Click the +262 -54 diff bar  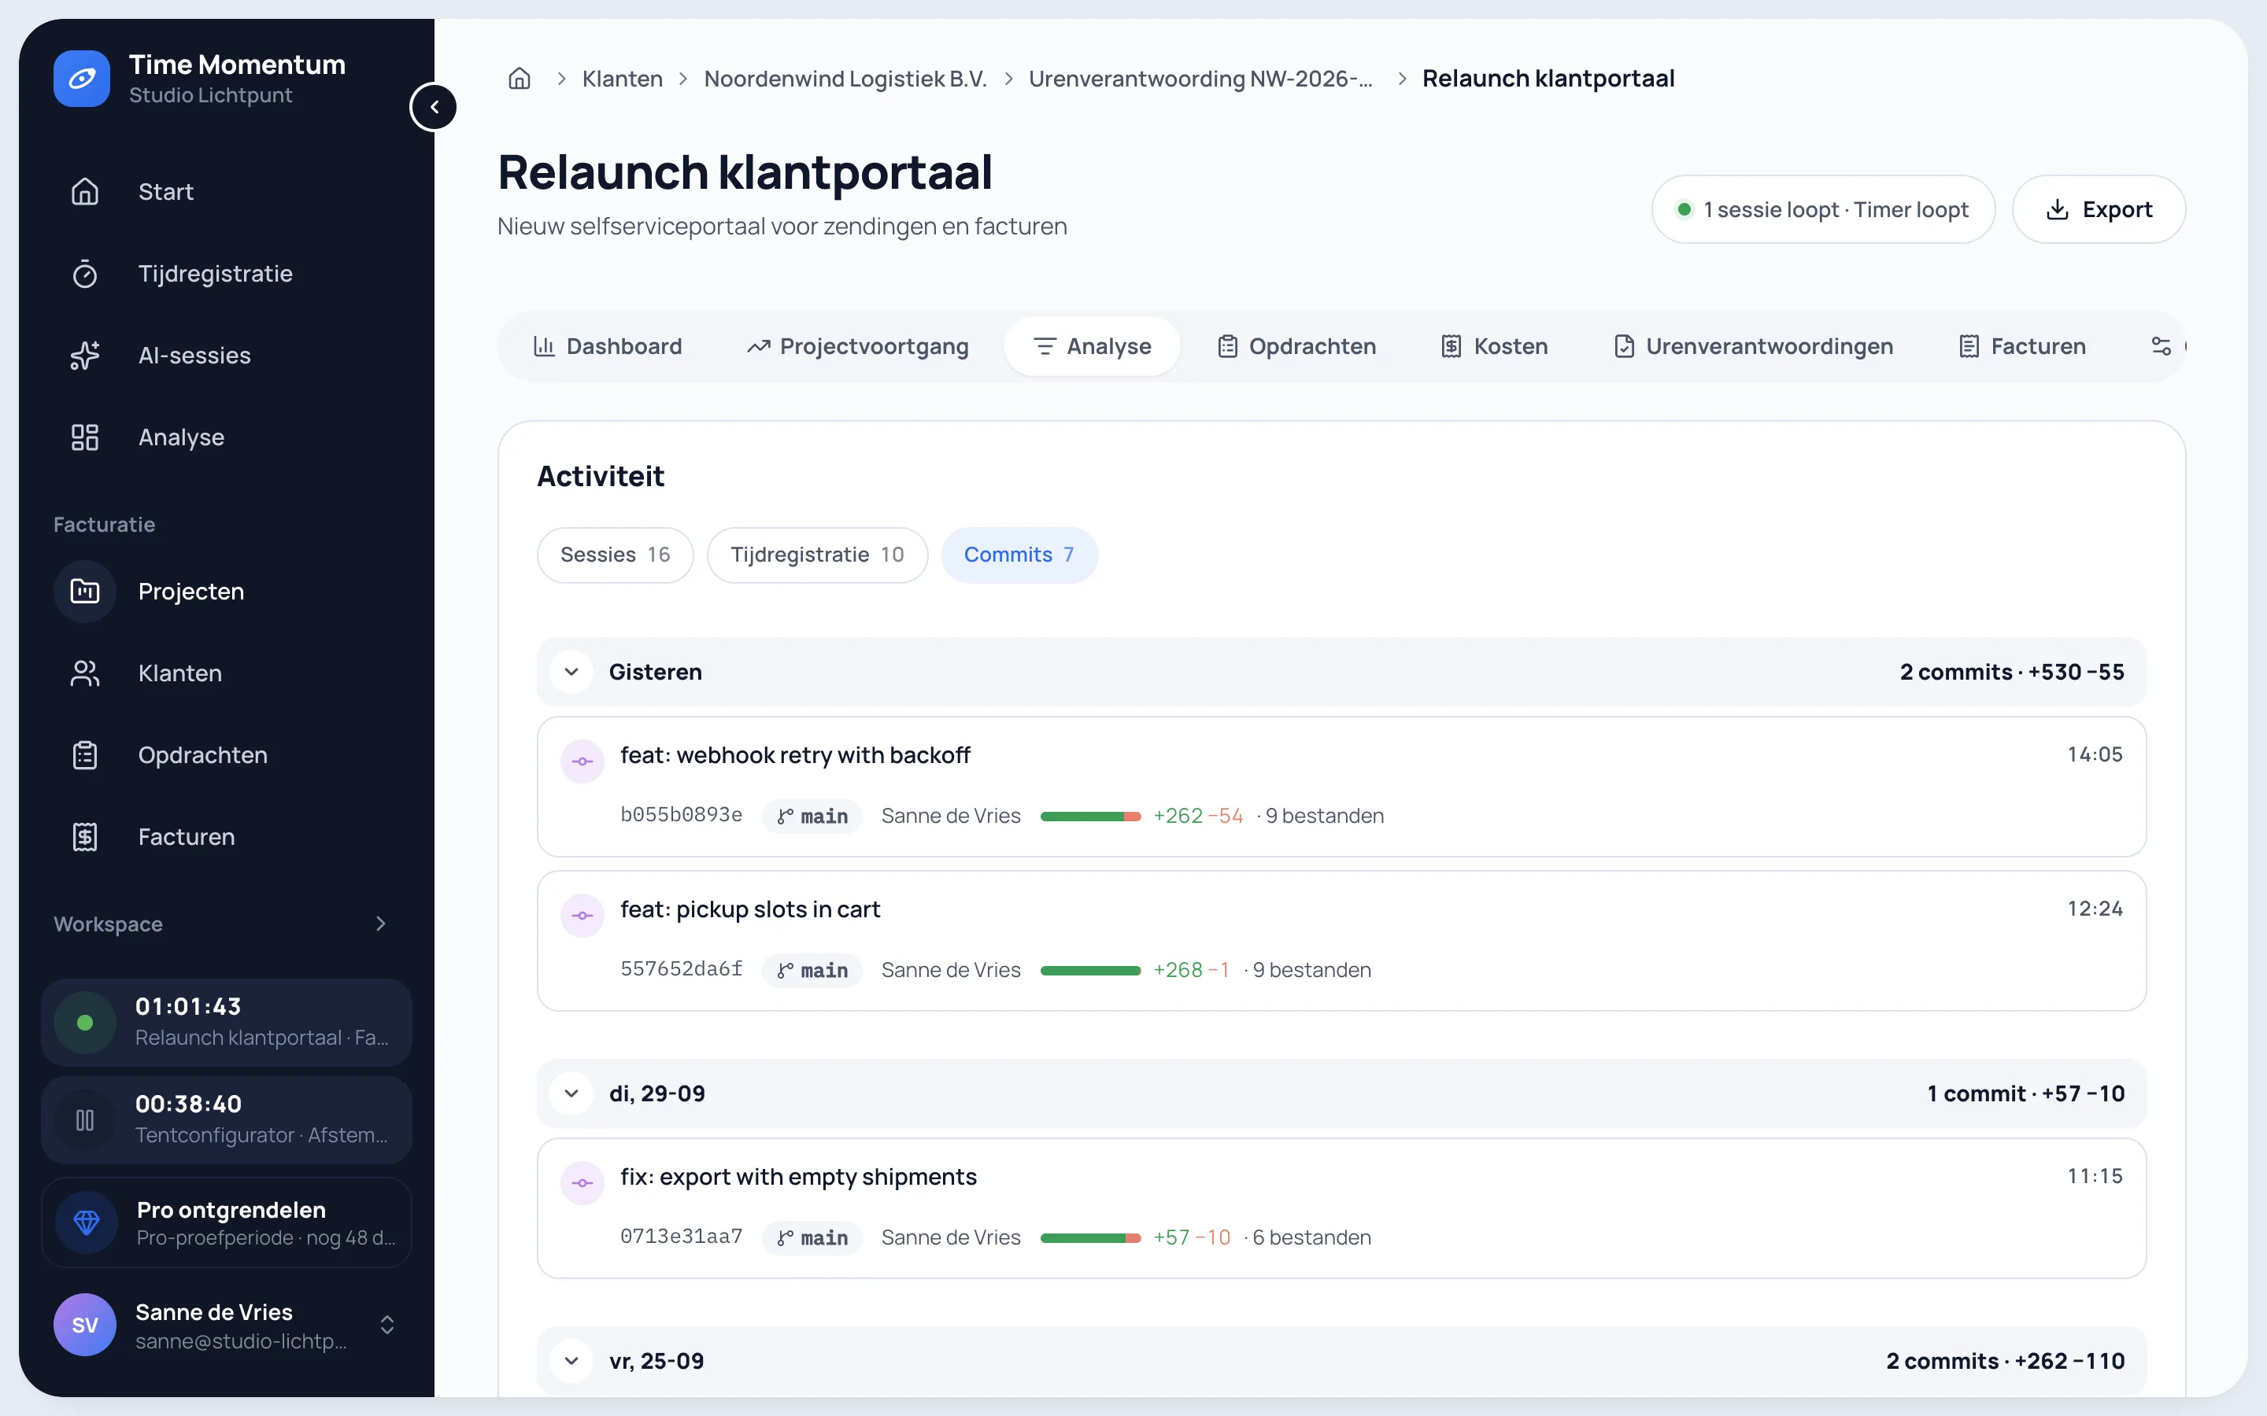coord(1090,817)
